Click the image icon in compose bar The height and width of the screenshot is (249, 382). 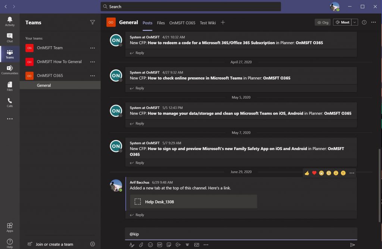(x=197, y=245)
